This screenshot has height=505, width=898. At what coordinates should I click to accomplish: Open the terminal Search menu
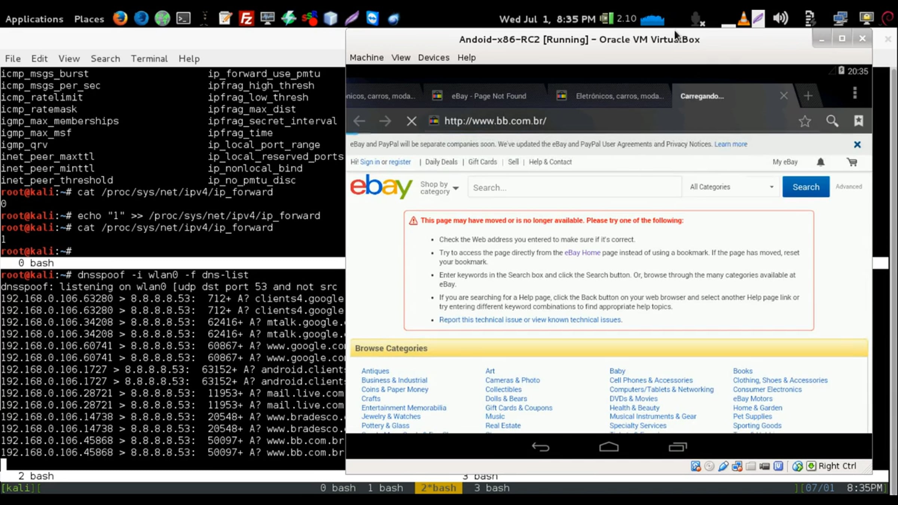click(106, 58)
